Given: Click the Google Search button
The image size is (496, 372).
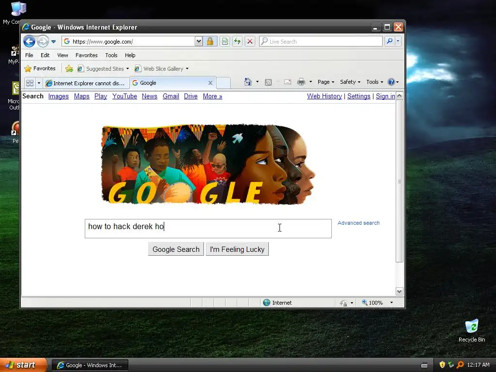Looking at the screenshot, I should pyautogui.click(x=176, y=249).
